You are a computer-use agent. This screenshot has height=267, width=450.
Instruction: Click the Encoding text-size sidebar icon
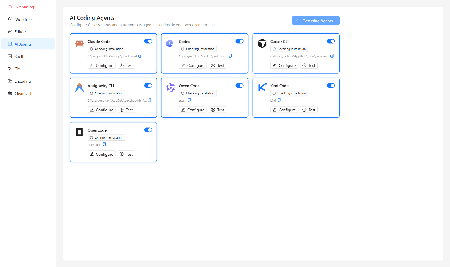tap(10, 81)
